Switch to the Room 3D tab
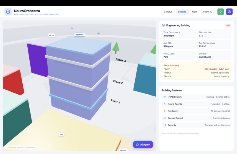The image size is (237, 154). coord(208,12)
